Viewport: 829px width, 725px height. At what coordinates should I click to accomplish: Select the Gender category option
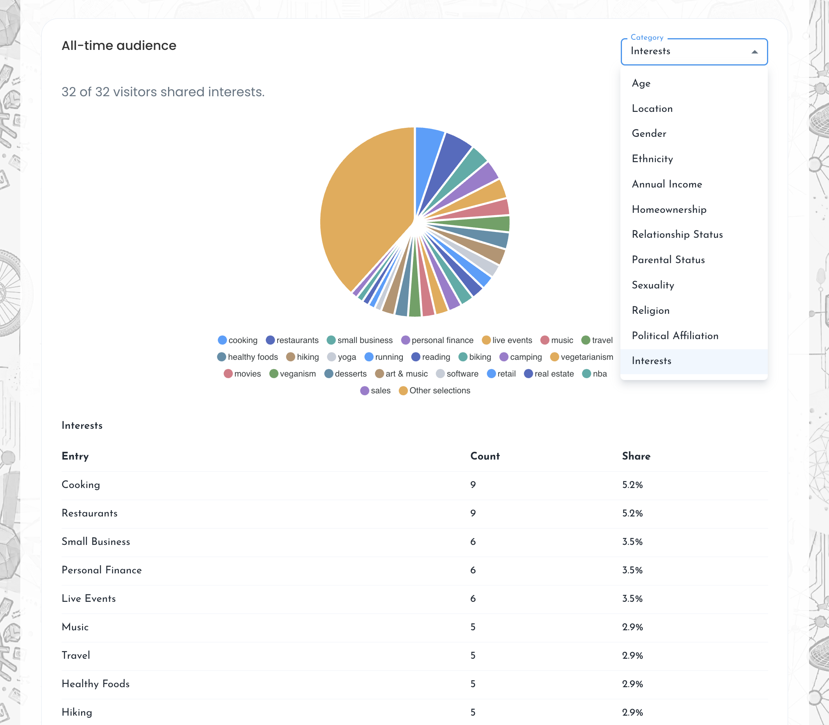694,134
